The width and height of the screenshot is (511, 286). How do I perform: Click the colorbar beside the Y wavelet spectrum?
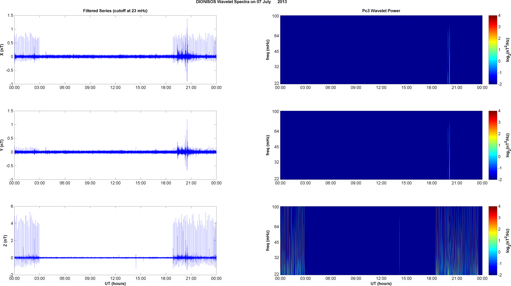point(493,145)
